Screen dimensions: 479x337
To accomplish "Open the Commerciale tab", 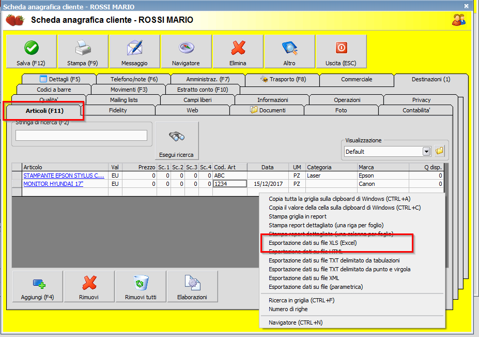I will [357, 79].
